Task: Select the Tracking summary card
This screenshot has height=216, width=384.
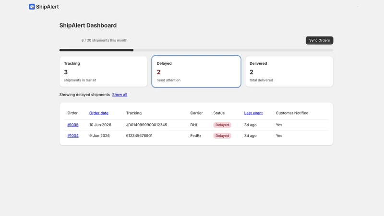Action: click(103, 72)
